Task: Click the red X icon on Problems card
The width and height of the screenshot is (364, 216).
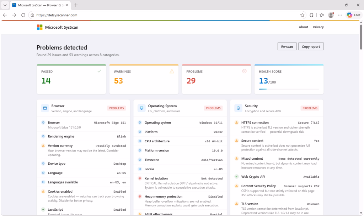Action: [x=245, y=71]
